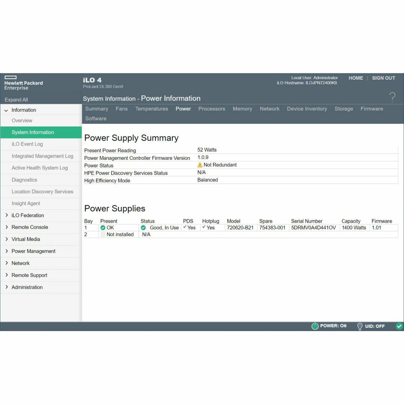Click the PDS Yes checkmark icon
The image size is (404, 404).
click(x=184, y=227)
